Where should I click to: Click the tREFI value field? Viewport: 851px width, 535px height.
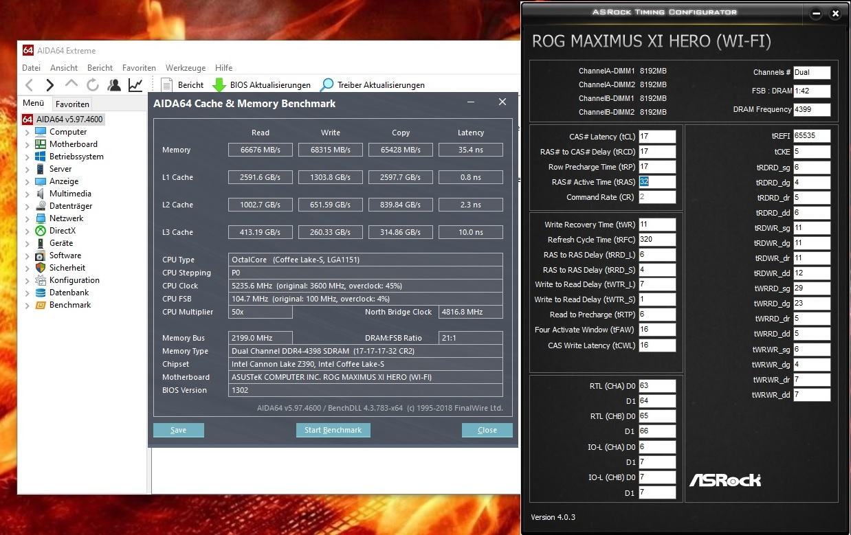coord(812,136)
